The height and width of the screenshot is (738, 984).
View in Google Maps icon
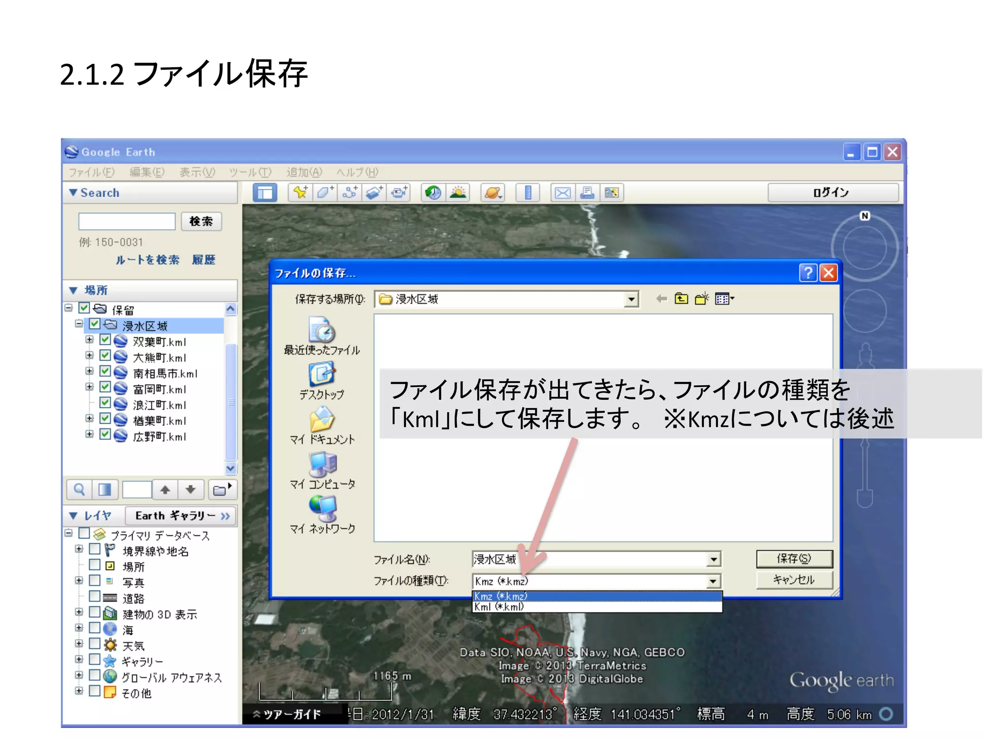pos(612,193)
